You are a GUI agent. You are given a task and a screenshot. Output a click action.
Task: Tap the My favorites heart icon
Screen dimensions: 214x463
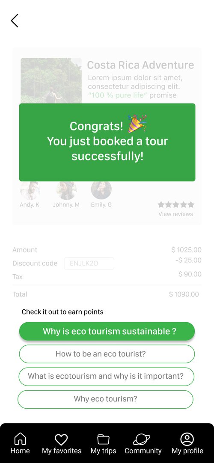coord(61,439)
